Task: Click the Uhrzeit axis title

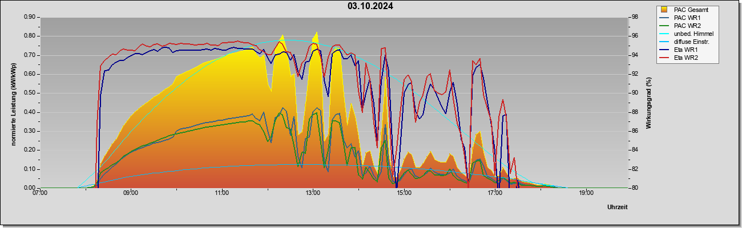Action: (617, 207)
